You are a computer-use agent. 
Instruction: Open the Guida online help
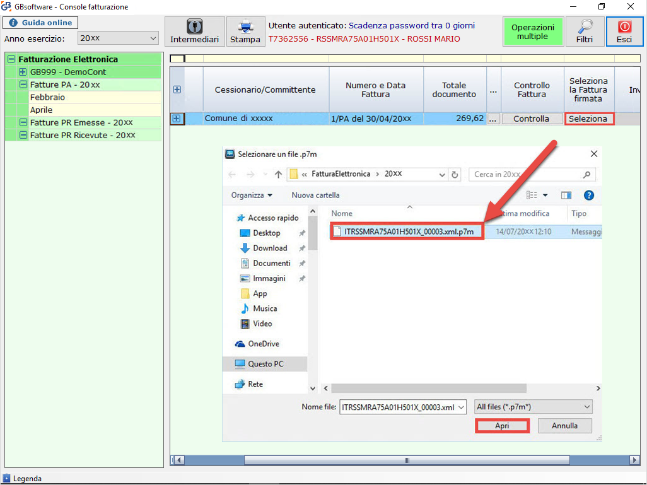pyautogui.click(x=41, y=23)
